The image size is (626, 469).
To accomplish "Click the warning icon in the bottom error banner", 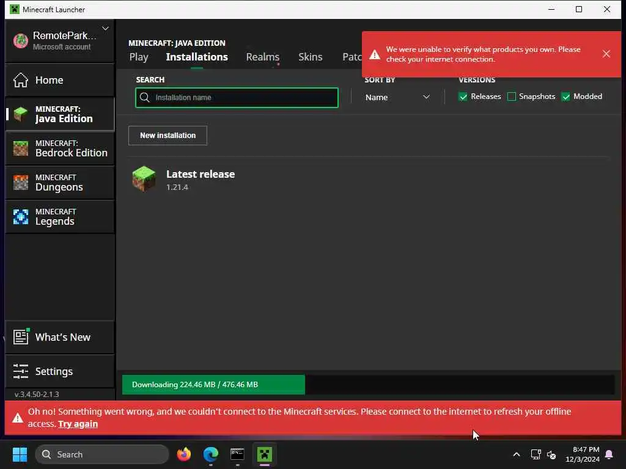I will pos(18,418).
